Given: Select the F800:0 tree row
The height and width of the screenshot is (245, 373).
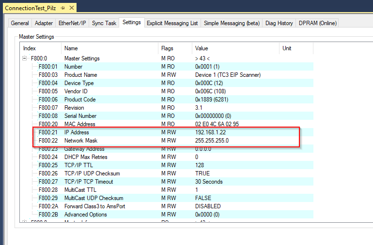Looking at the screenshot, I should pyautogui.click(x=167, y=58).
